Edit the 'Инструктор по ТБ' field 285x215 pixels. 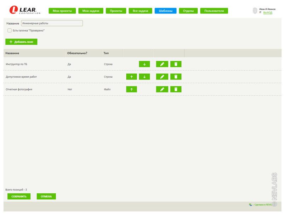[162, 64]
